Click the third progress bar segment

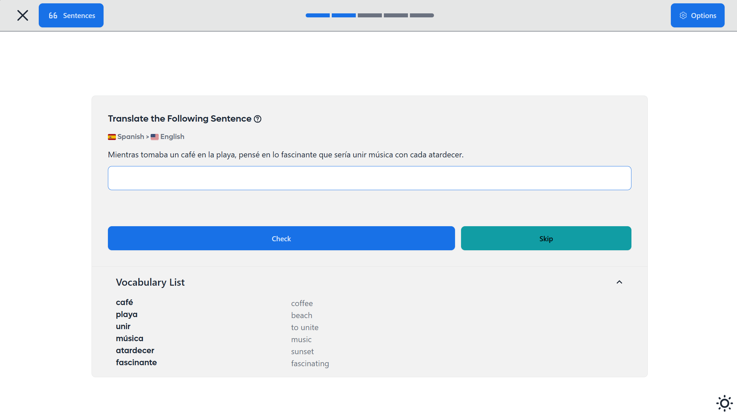pyautogui.click(x=370, y=15)
